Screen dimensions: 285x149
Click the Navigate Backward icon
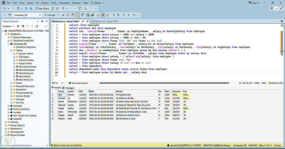click(x=5, y=9)
